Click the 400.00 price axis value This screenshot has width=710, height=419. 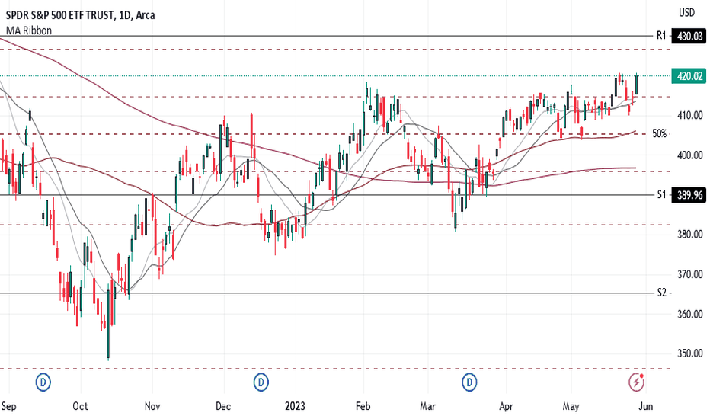689,155
